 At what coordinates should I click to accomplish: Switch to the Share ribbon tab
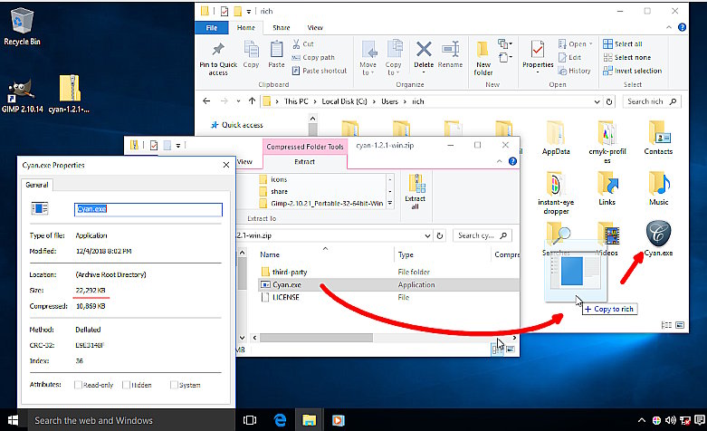click(x=282, y=28)
